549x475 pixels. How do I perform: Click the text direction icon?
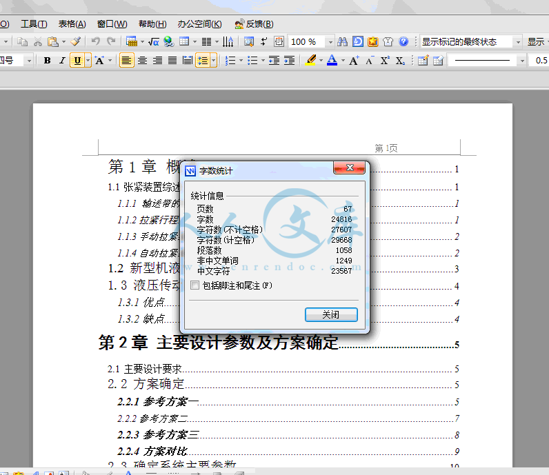(228, 41)
